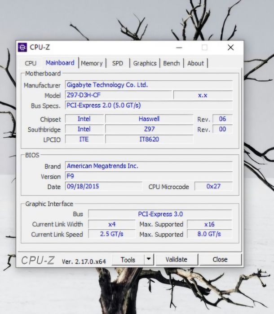Click the Chipset value Haswell
This screenshot has width=274, height=314.
(149, 119)
